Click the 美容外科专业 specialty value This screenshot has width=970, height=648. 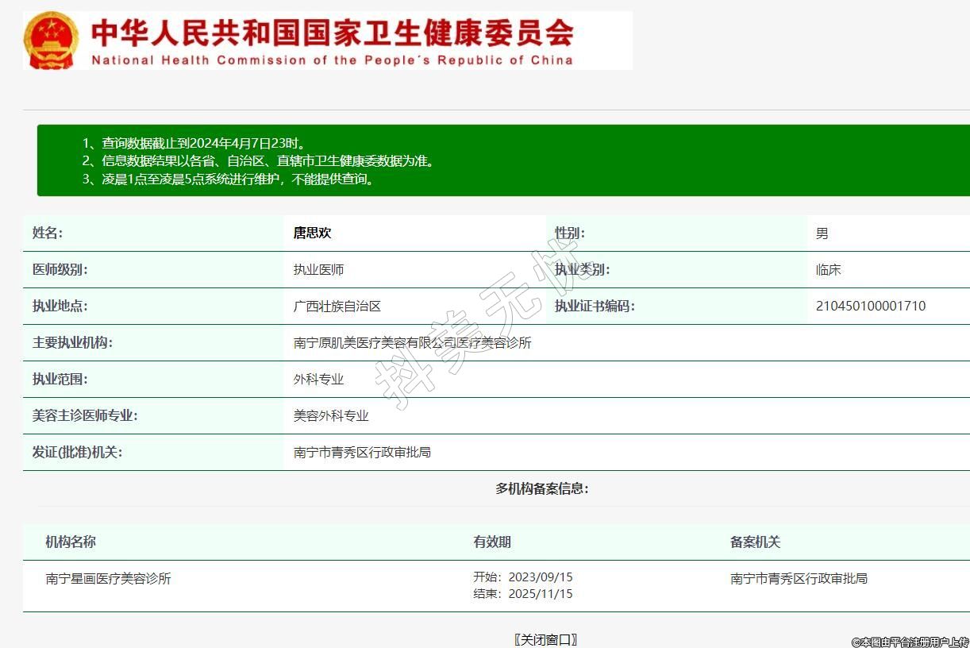coord(331,416)
